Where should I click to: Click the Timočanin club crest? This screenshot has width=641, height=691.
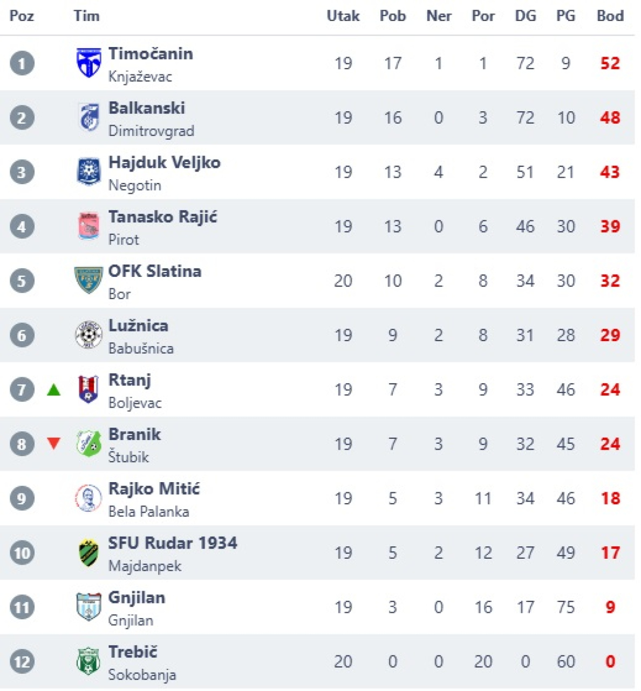tap(88, 63)
